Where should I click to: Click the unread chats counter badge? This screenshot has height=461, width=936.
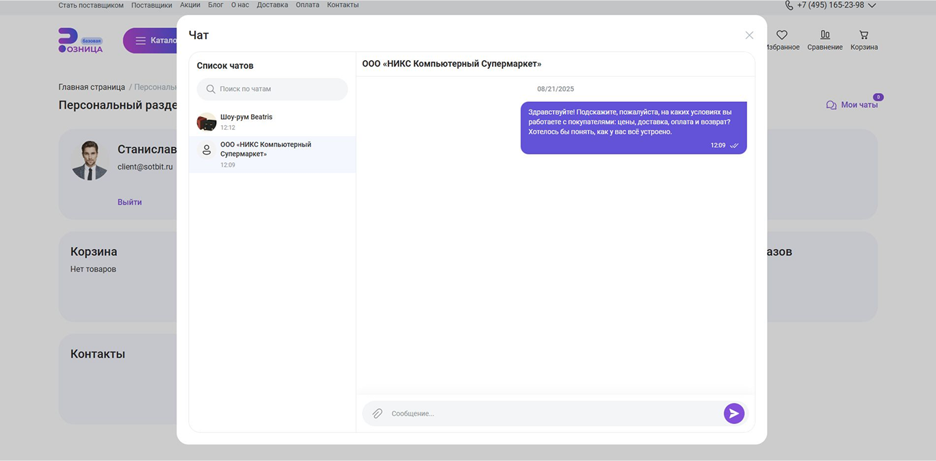[879, 97]
